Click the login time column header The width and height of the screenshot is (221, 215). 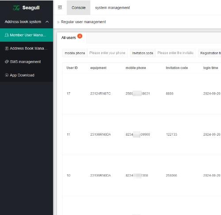pos(210,68)
